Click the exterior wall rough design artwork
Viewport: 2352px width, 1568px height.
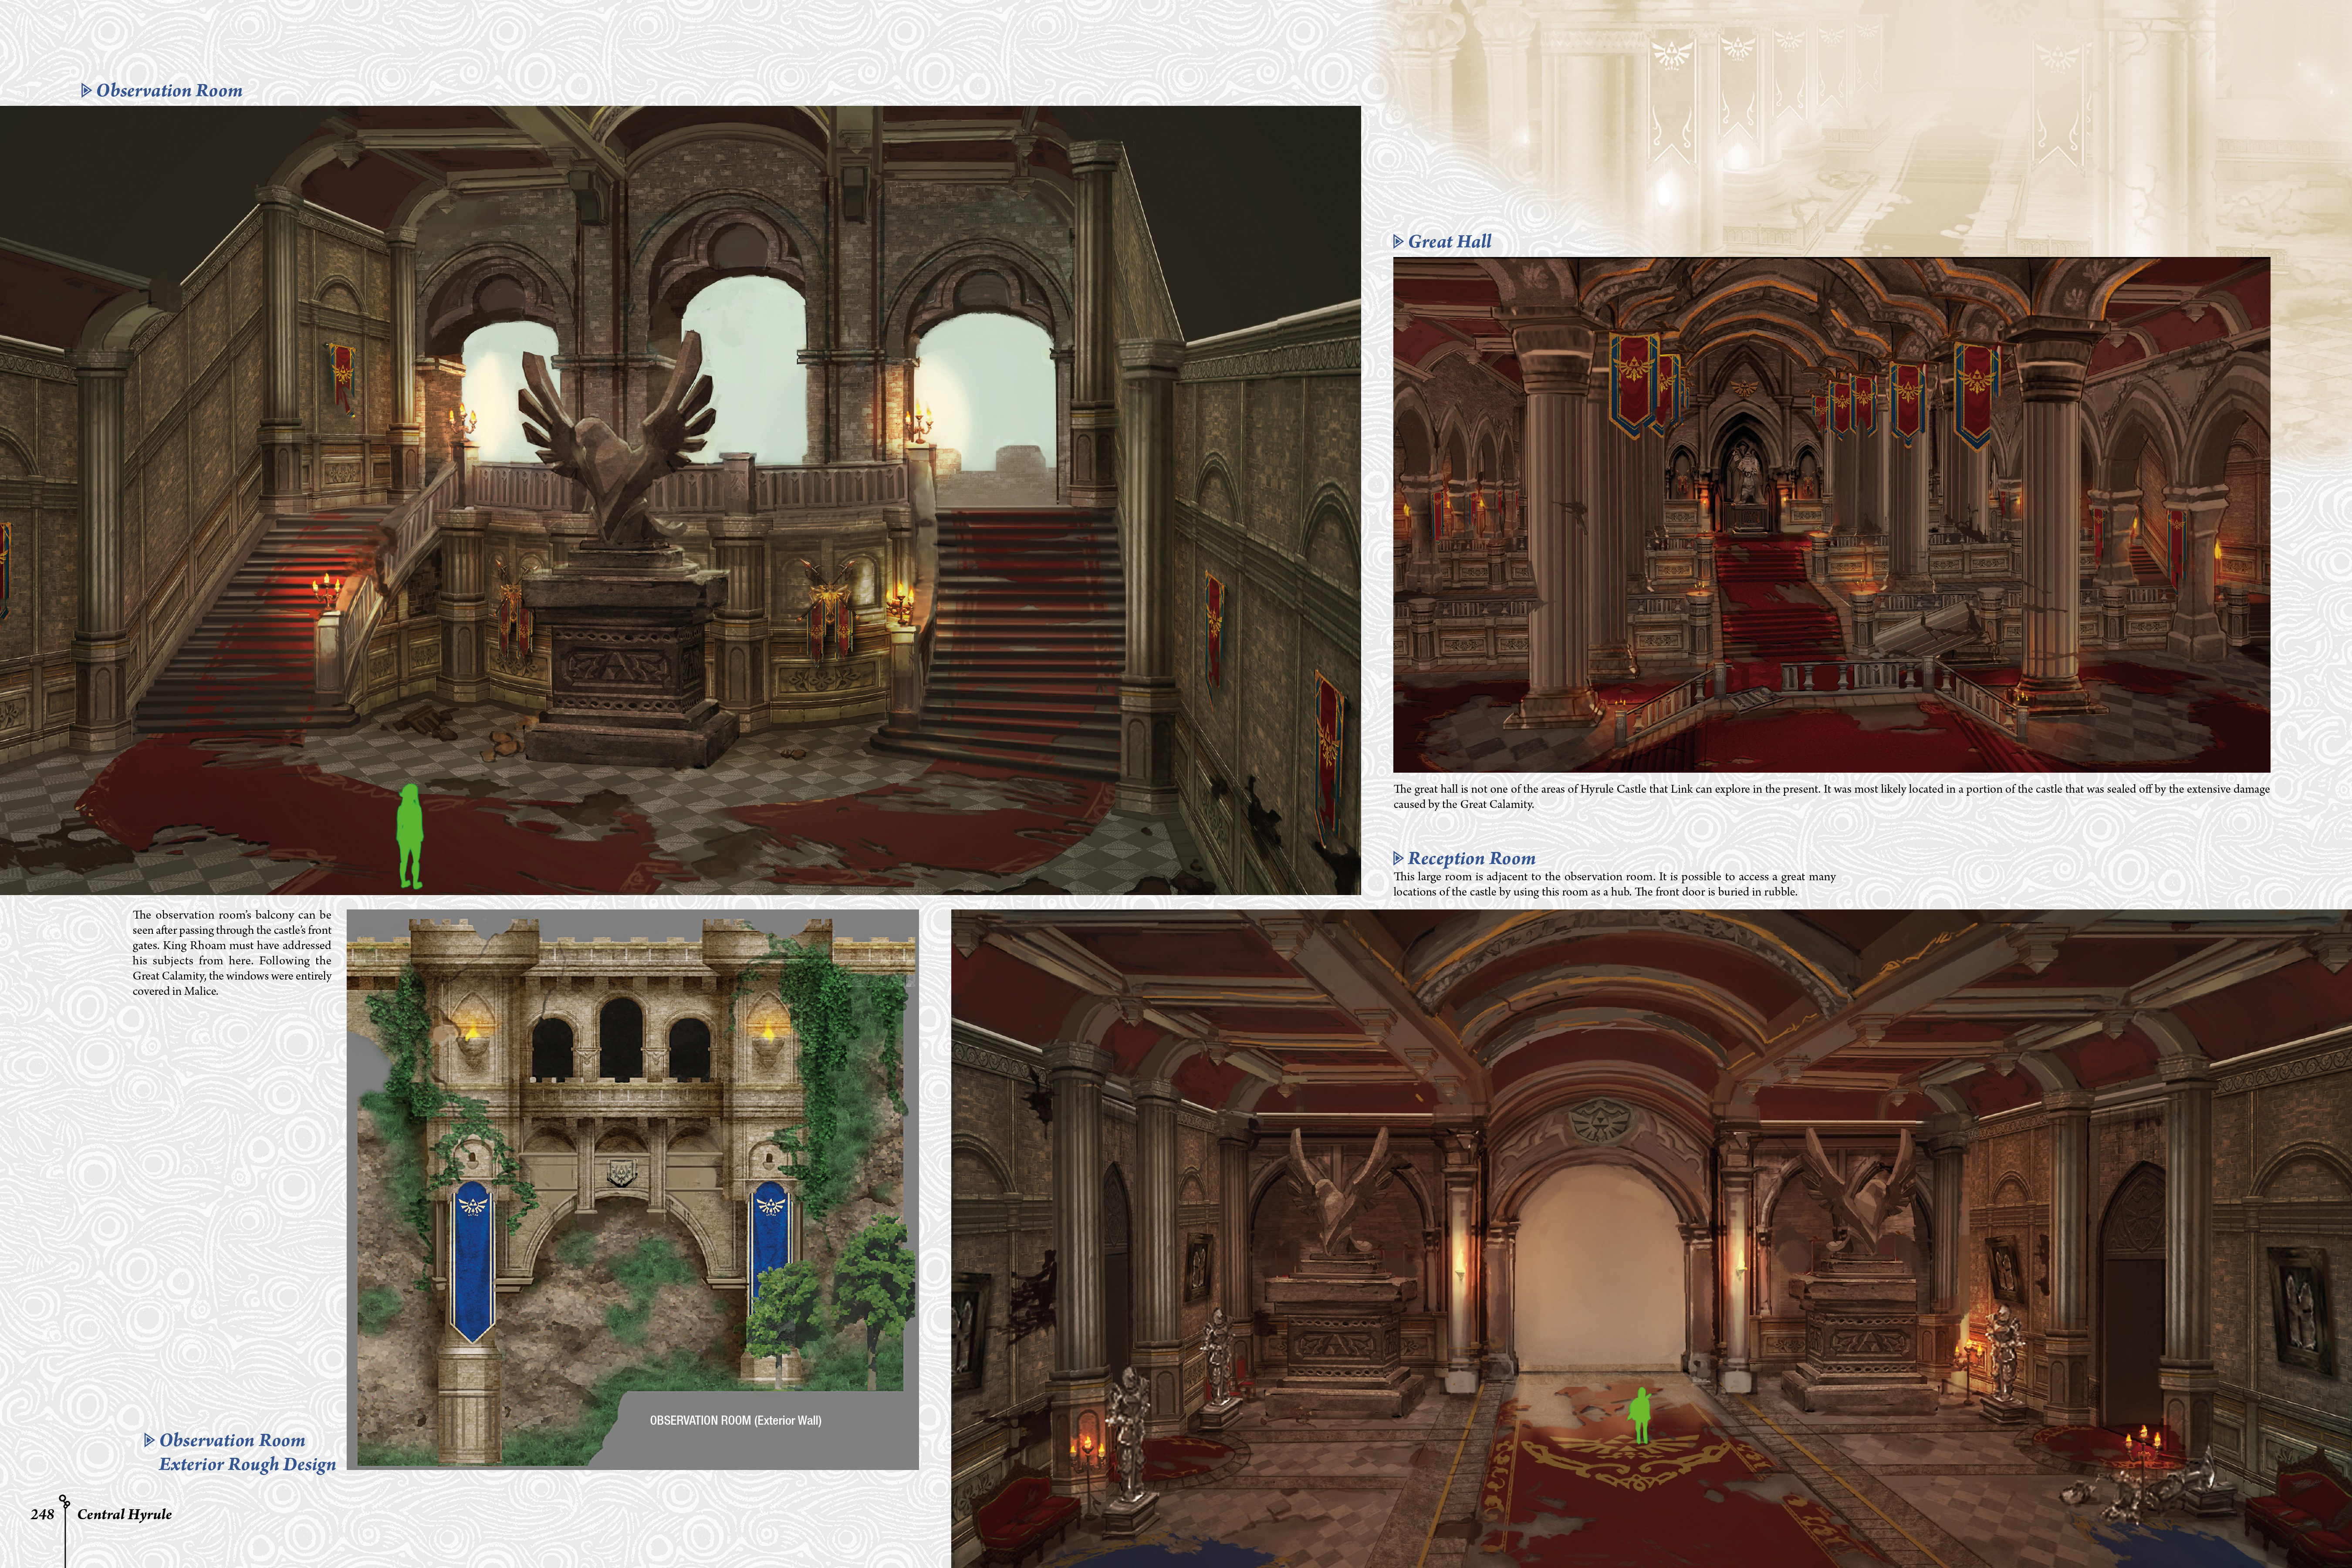[632, 1189]
